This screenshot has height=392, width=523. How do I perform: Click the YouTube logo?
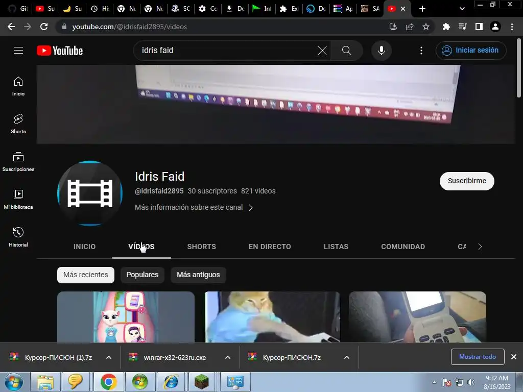pos(60,51)
